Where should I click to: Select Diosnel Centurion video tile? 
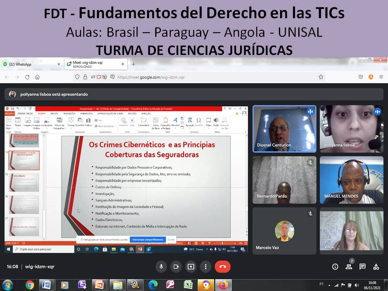coord(284,129)
